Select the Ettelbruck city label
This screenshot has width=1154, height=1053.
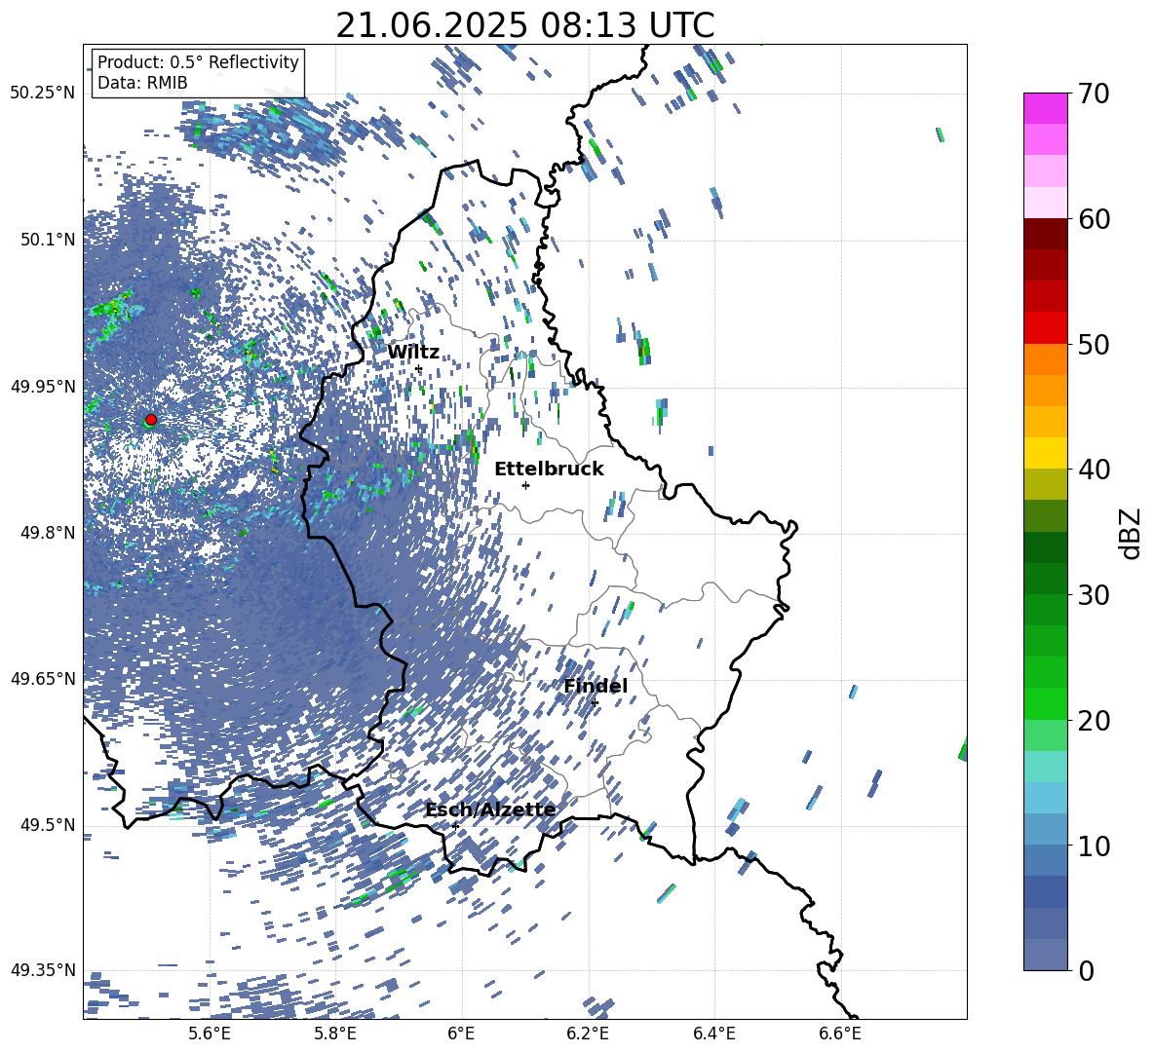[549, 470]
